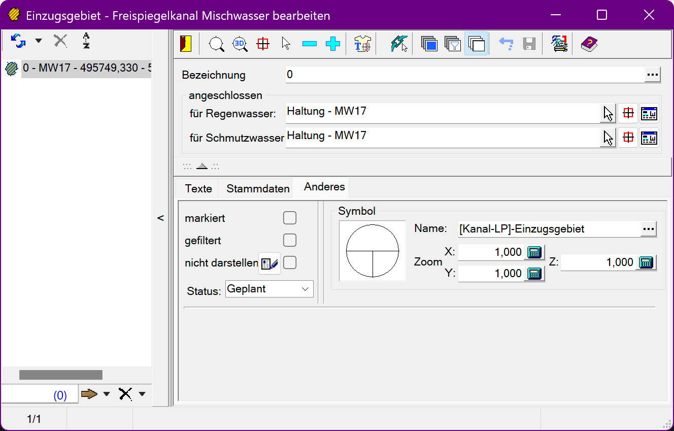
Task: Click pick arrow icon for Regenwasser
Action: (608, 114)
